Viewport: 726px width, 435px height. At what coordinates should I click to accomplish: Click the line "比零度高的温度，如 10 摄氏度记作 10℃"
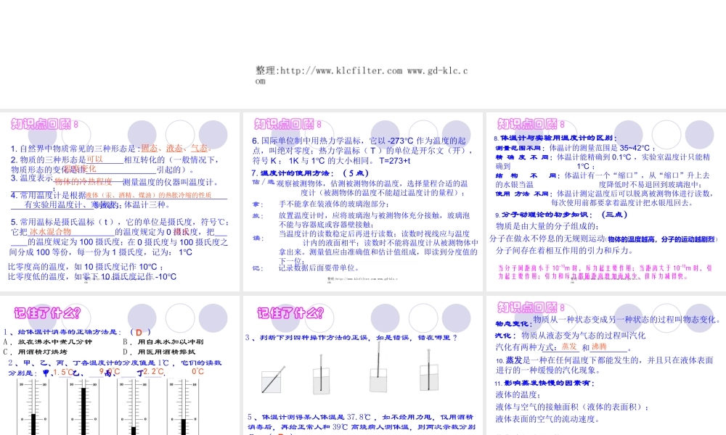(x=86, y=267)
